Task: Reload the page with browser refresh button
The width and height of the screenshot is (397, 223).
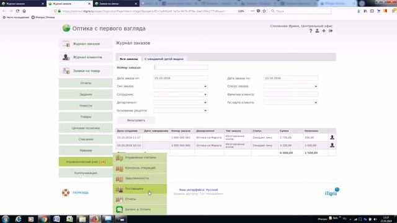Action: click(17, 11)
